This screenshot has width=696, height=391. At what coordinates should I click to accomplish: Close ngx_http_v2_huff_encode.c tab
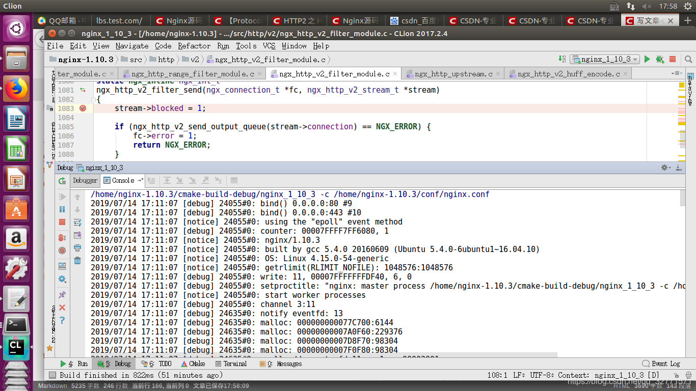[x=625, y=74]
